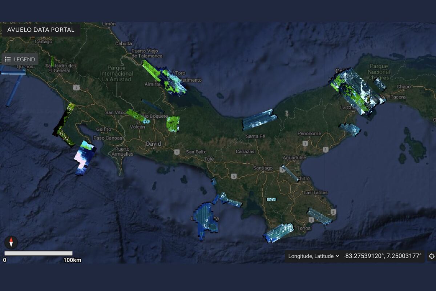Click the route 1 shield near San Felix
This screenshot has width=436, height=291.
[x=177, y=152]
